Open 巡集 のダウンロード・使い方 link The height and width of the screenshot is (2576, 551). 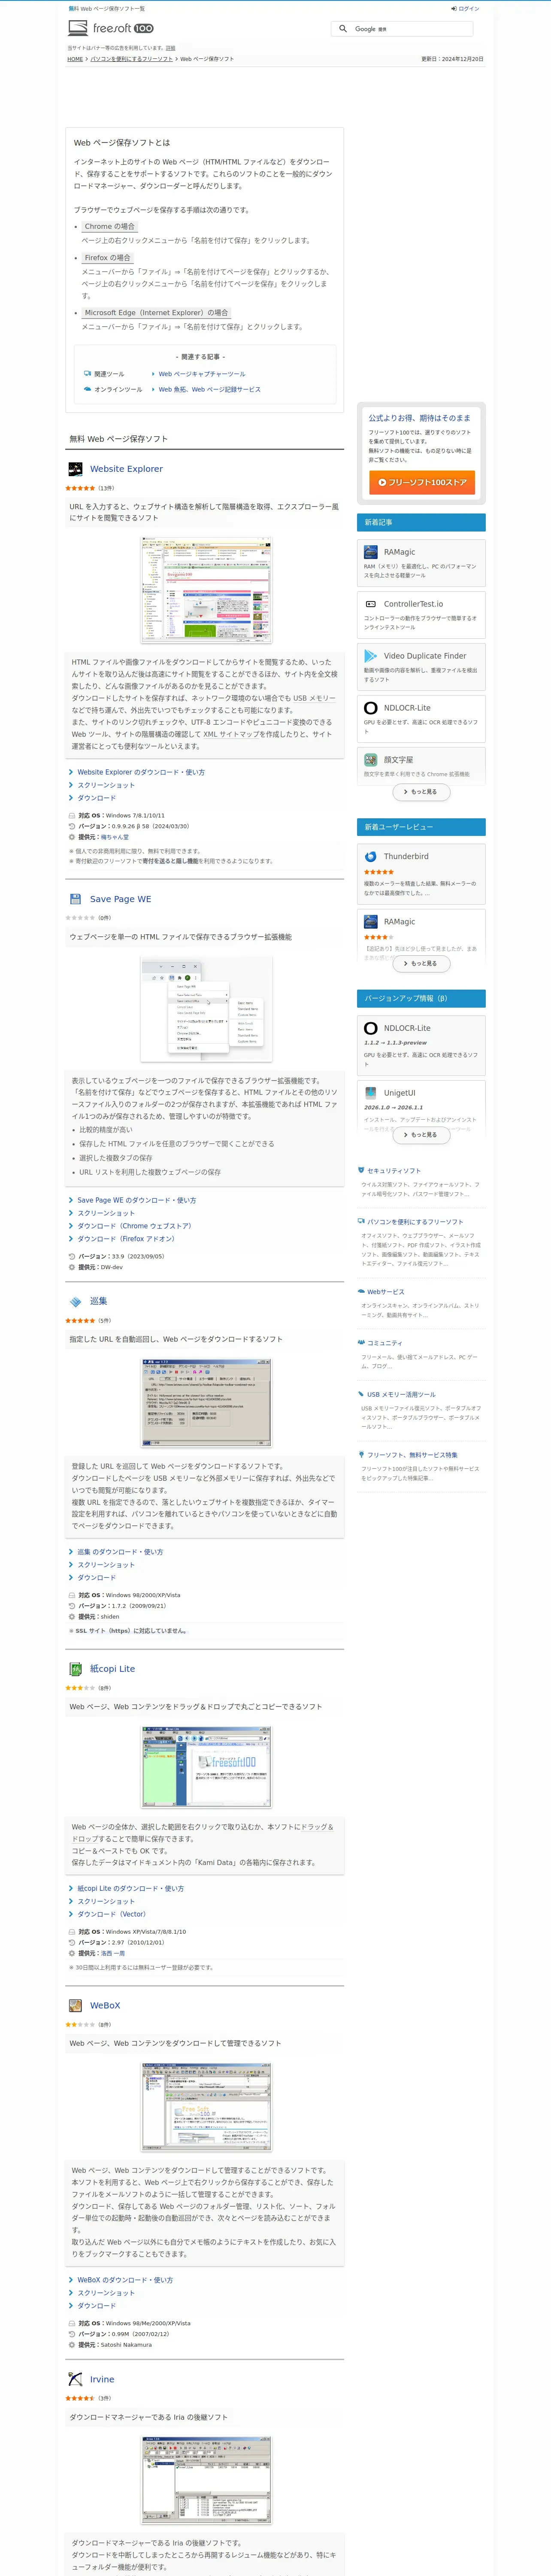pos(120,1552)
